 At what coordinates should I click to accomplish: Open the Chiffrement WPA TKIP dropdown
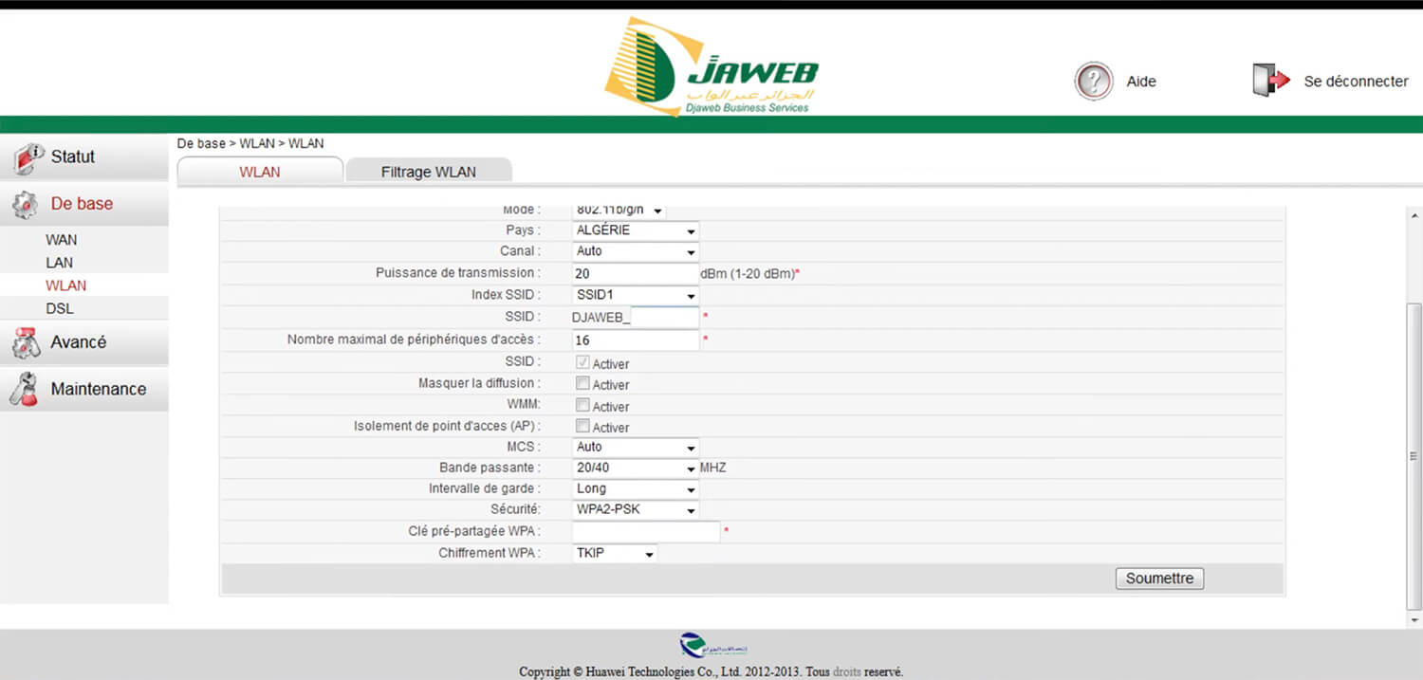(x=615, y=553)
